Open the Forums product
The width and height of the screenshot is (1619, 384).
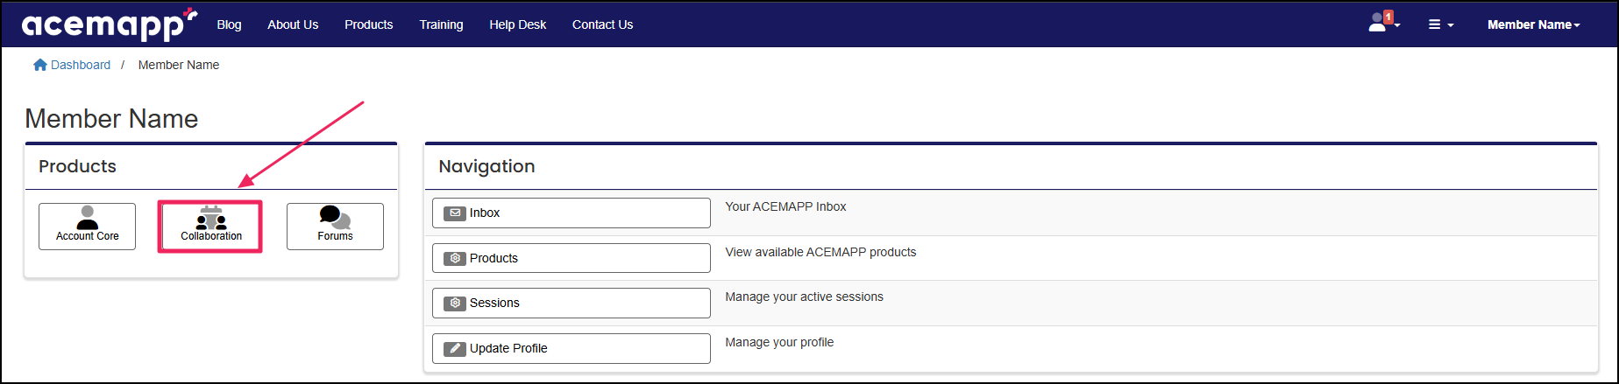(x=335, y=227)
